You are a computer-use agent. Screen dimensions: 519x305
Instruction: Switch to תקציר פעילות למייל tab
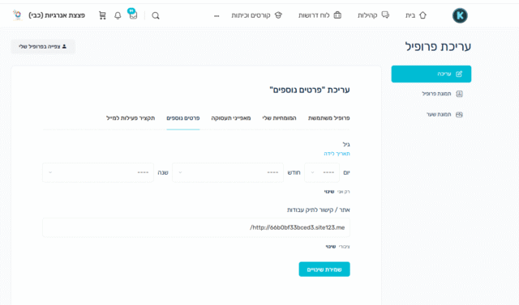coord(131,118)
